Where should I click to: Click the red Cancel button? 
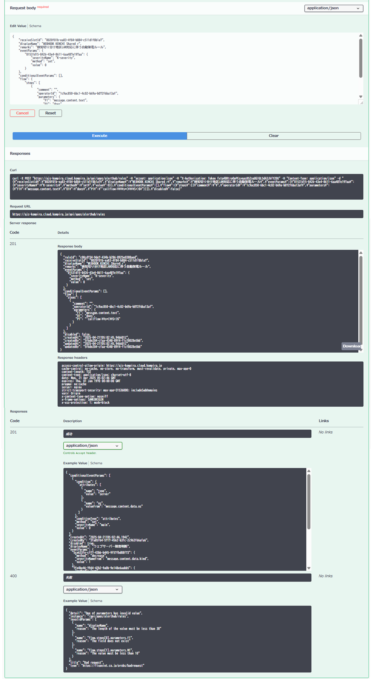[22, 113]
